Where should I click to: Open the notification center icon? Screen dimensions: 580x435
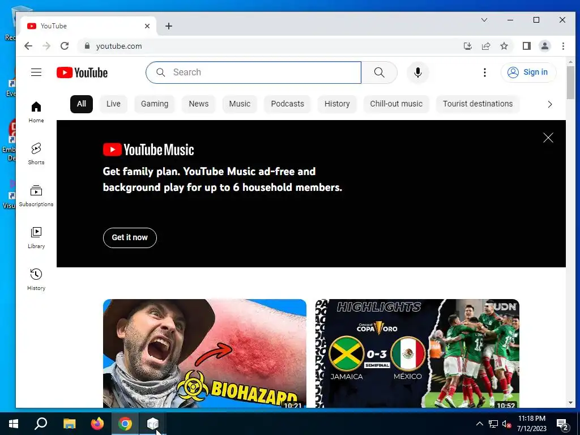pyautogui.click(x=562, y=424)
